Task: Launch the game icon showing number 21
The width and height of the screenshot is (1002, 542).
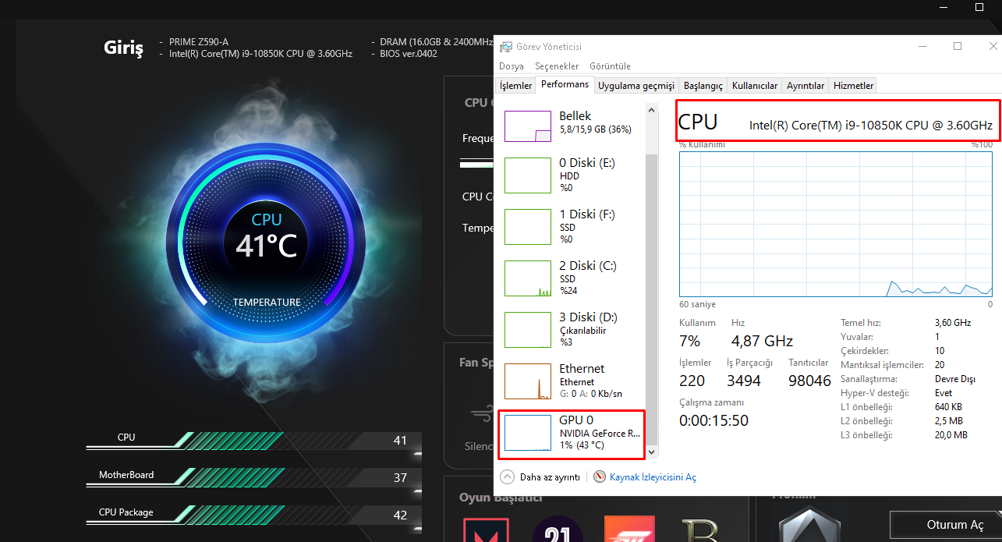Action: click(x=557, y=530)
